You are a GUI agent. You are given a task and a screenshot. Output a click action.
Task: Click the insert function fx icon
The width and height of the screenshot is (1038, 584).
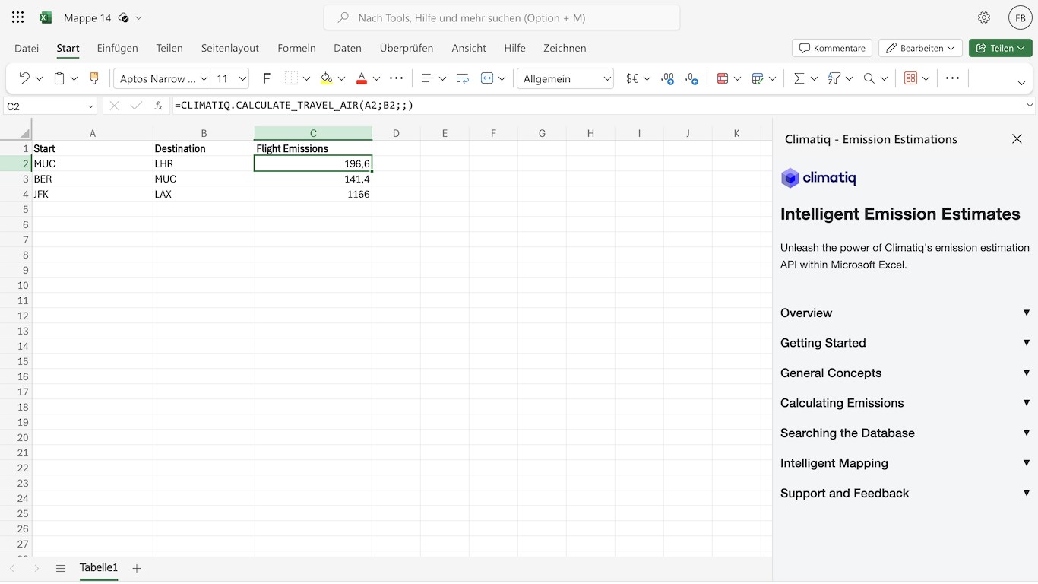click(x=159, y=106)
